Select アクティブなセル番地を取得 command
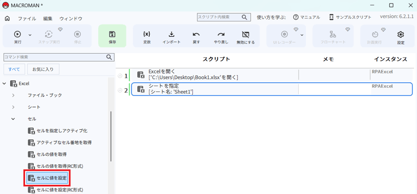 60,142
